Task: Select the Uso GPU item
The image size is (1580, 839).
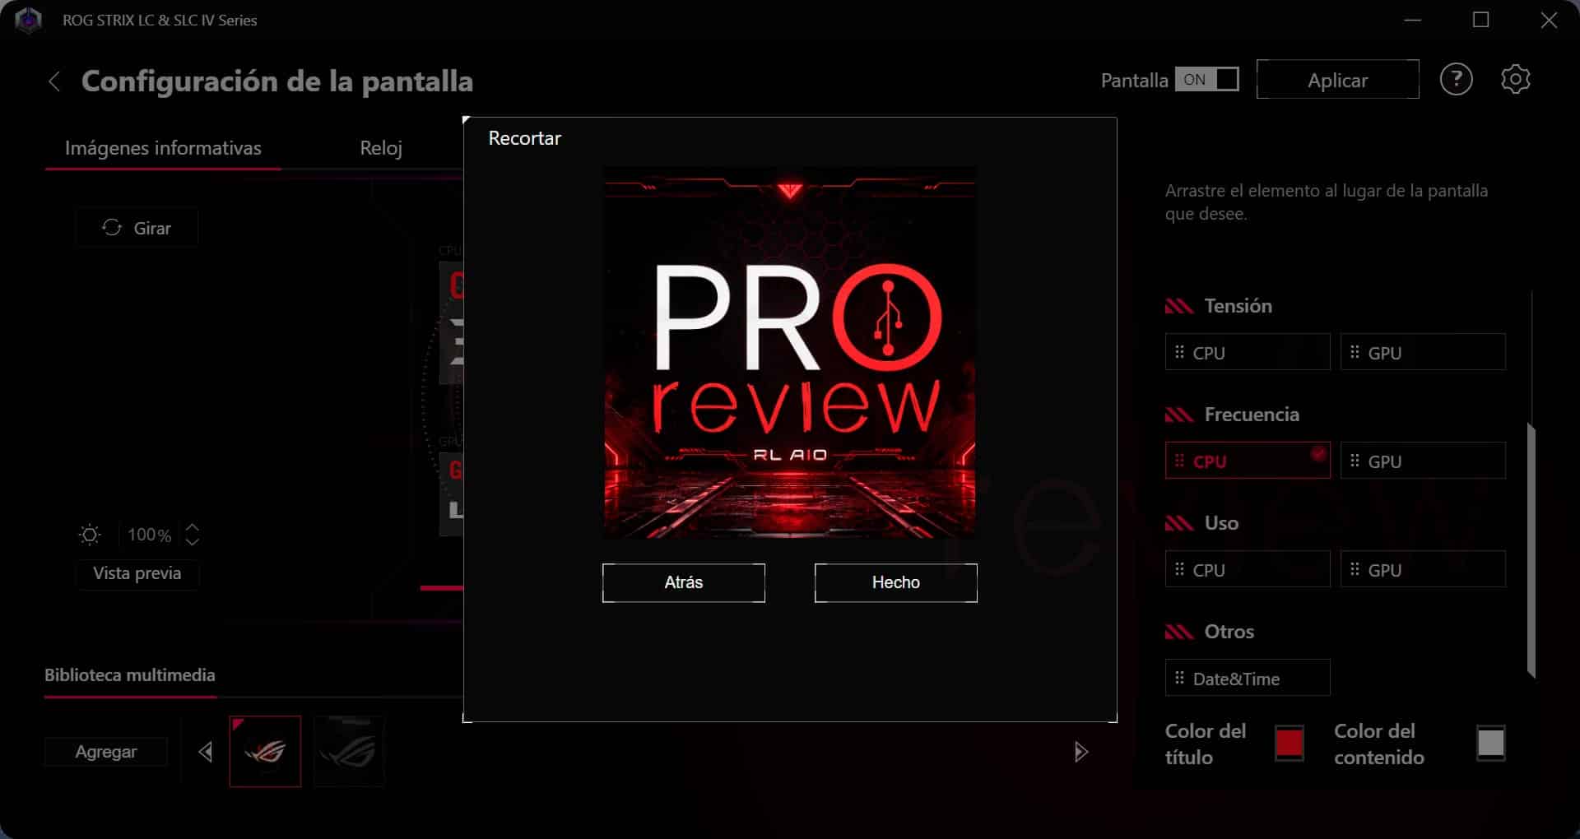Action: [x=1423, y=569]
